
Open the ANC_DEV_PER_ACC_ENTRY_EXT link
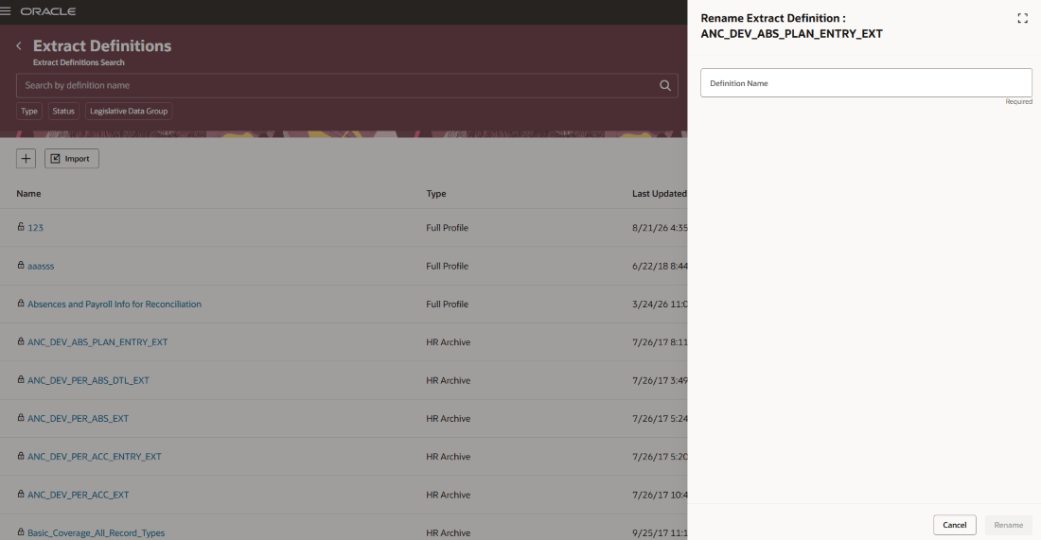pos(95,457)
